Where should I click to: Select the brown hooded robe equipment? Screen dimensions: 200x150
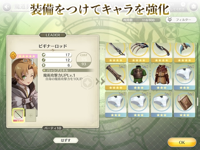tap(161, 77)
